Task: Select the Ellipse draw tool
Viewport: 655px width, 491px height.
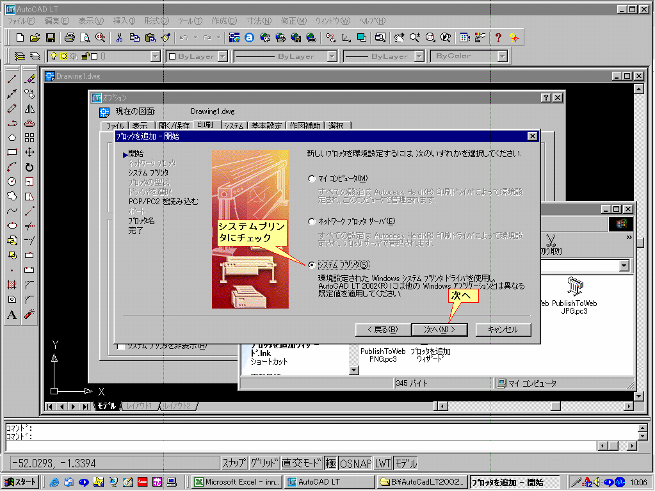Action: click(x=12, y=225)
